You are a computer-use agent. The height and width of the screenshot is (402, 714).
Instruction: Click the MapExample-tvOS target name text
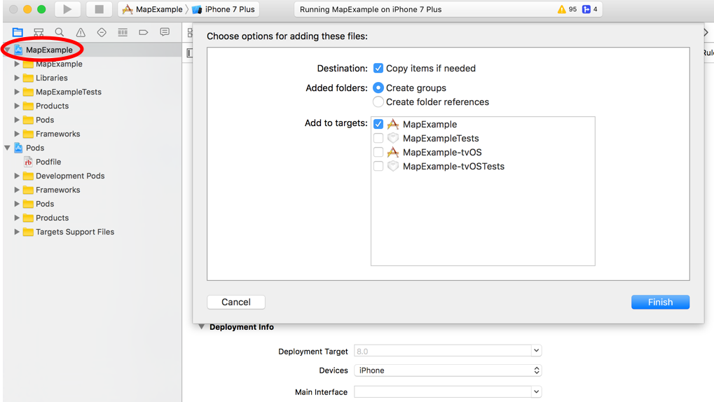pyautogui.click(x=442, y=152)
